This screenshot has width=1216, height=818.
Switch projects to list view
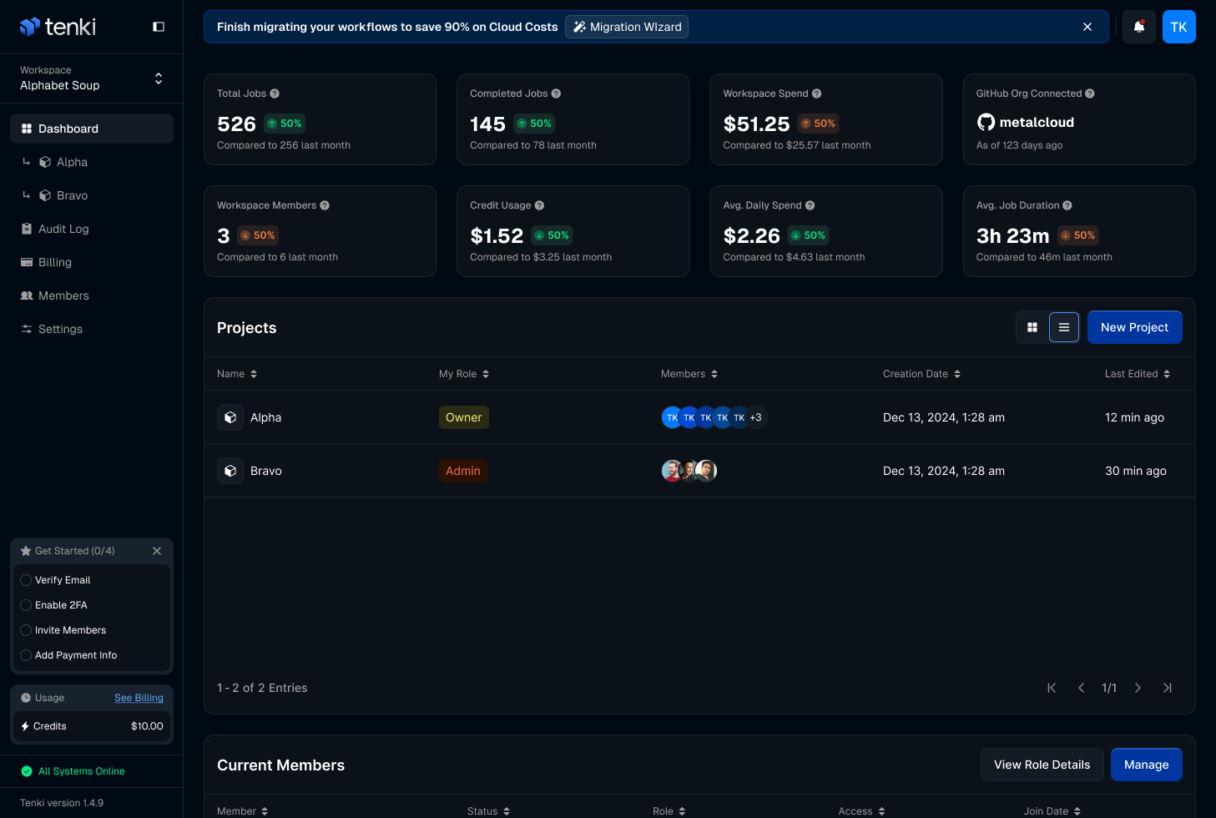click(x=1064, y=327)
